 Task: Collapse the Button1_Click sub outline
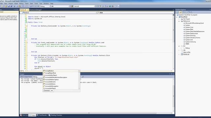point(27,26)
